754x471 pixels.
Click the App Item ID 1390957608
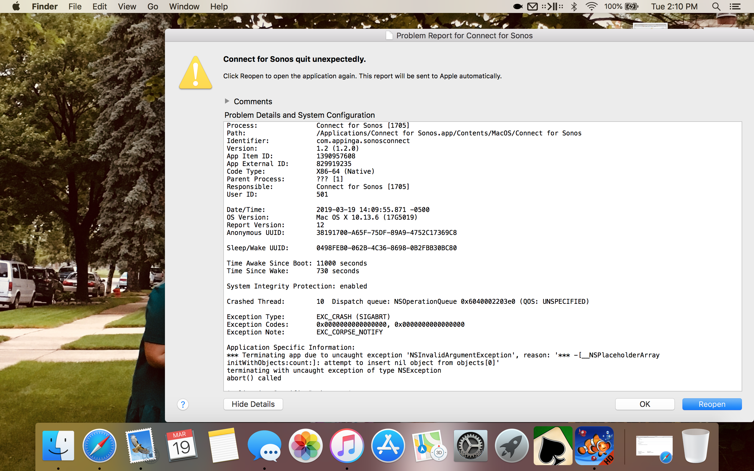[x=336, y=156]
